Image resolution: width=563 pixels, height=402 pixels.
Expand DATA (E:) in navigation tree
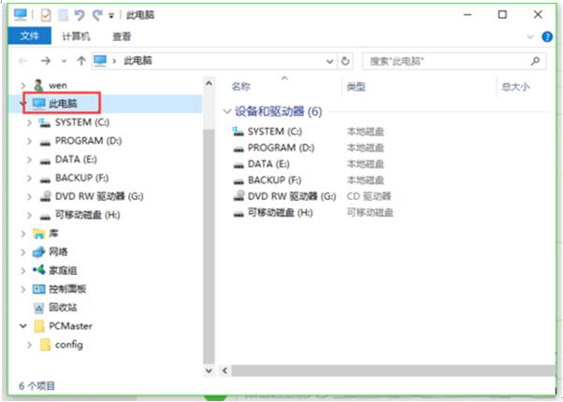tap(29, 160)
